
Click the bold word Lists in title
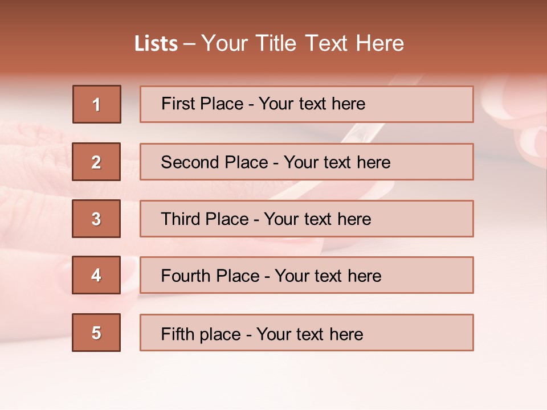(x=156, y=44)
